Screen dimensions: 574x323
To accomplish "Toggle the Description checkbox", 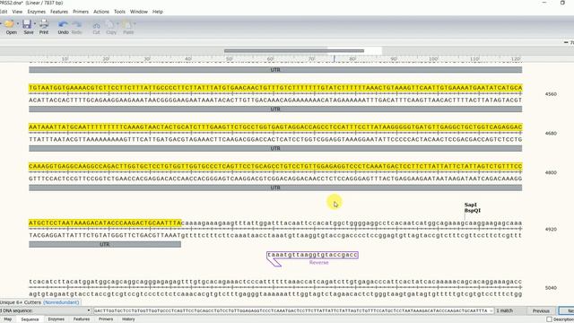I will pyautogui.click(x=549, y=319).
